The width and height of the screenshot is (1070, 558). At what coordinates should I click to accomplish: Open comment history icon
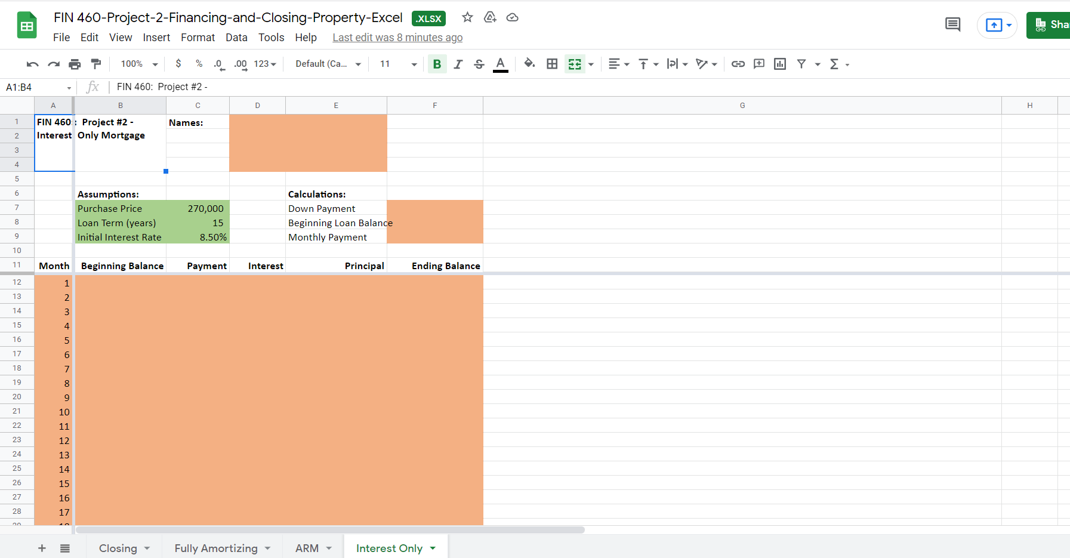coord(953,24)
